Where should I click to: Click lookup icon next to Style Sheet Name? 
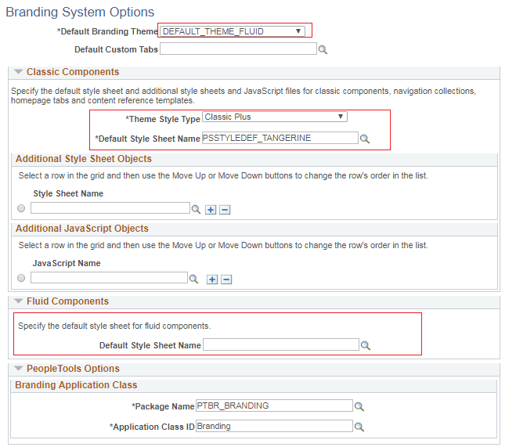197,209
